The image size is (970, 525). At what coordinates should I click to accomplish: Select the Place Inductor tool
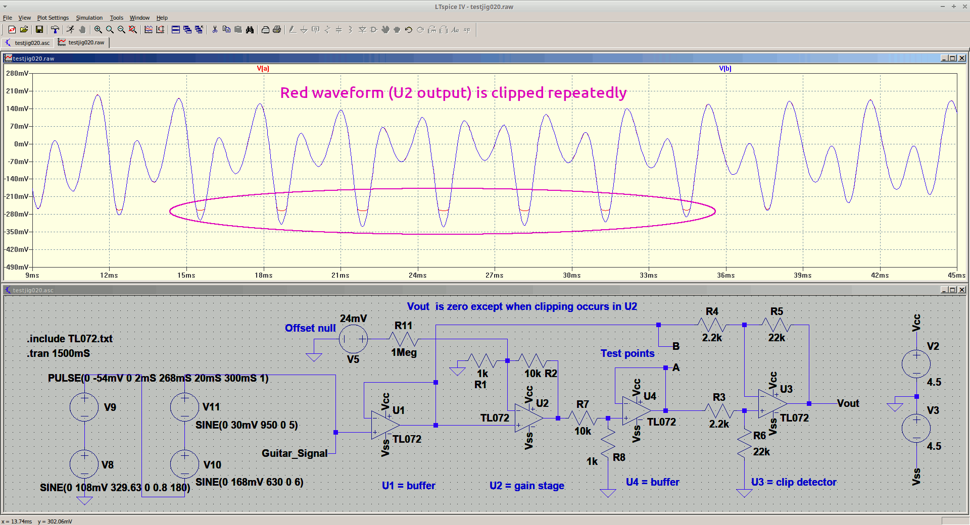[x=351, y=30]
